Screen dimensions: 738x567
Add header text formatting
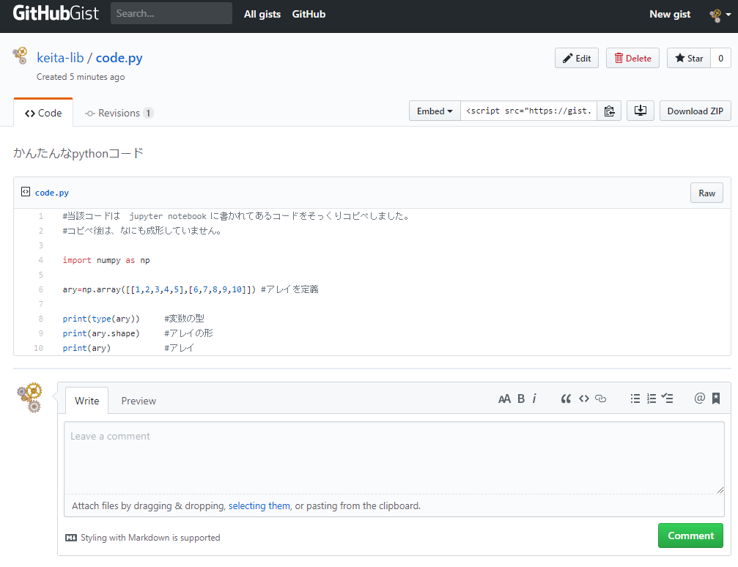[x=504, y=399]
